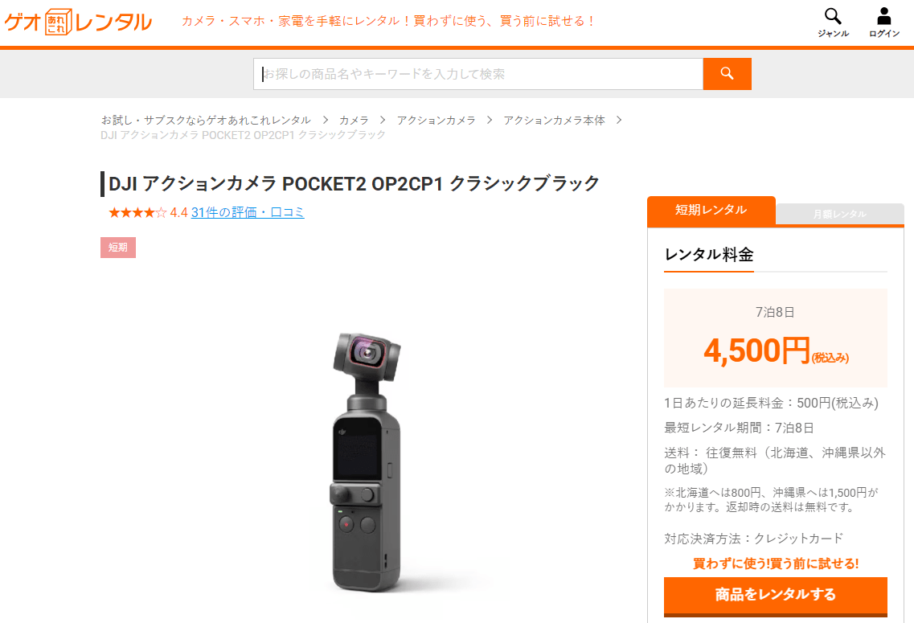Click the star rating icons

coord(137,213)
